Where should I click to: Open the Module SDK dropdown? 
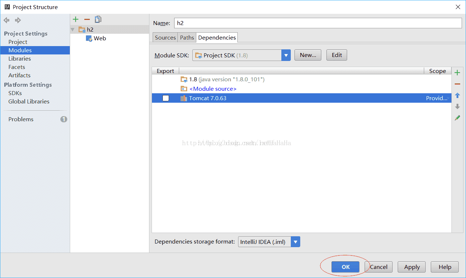(286, 55)
